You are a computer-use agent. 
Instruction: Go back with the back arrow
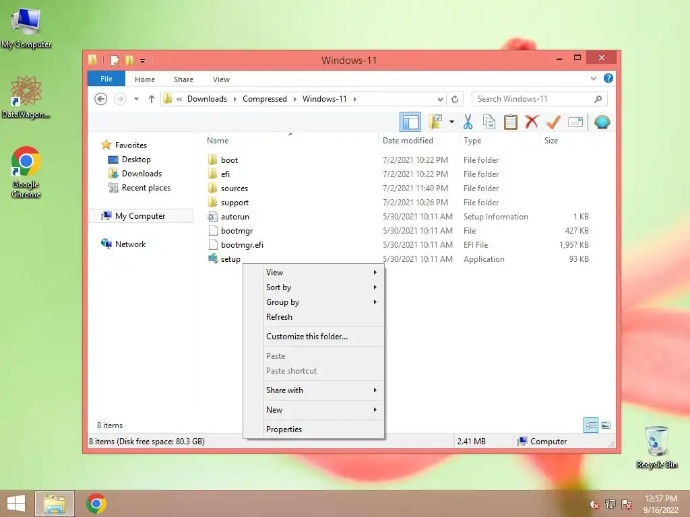(101, 99)
